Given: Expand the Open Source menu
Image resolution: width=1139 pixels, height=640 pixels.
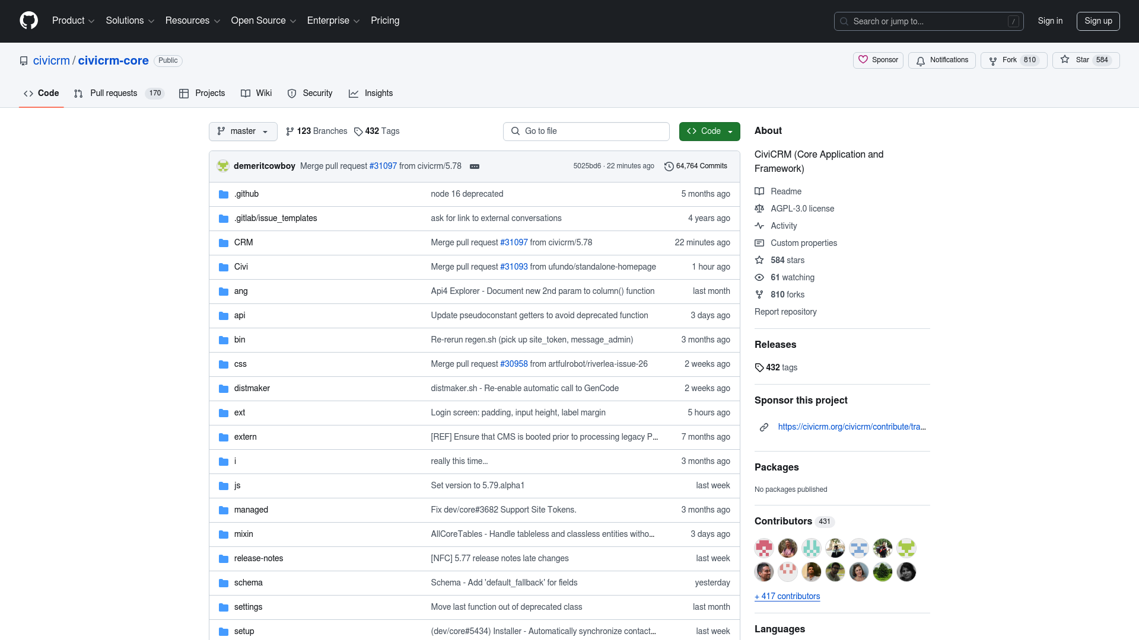Looking at the screenshot, I should pos(263,21).
